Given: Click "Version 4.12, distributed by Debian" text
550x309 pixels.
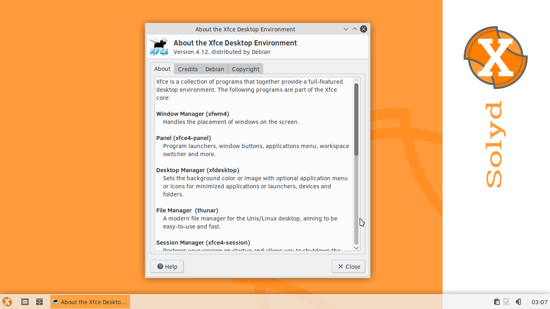Looking at the screenshot, I should [222, 52].
